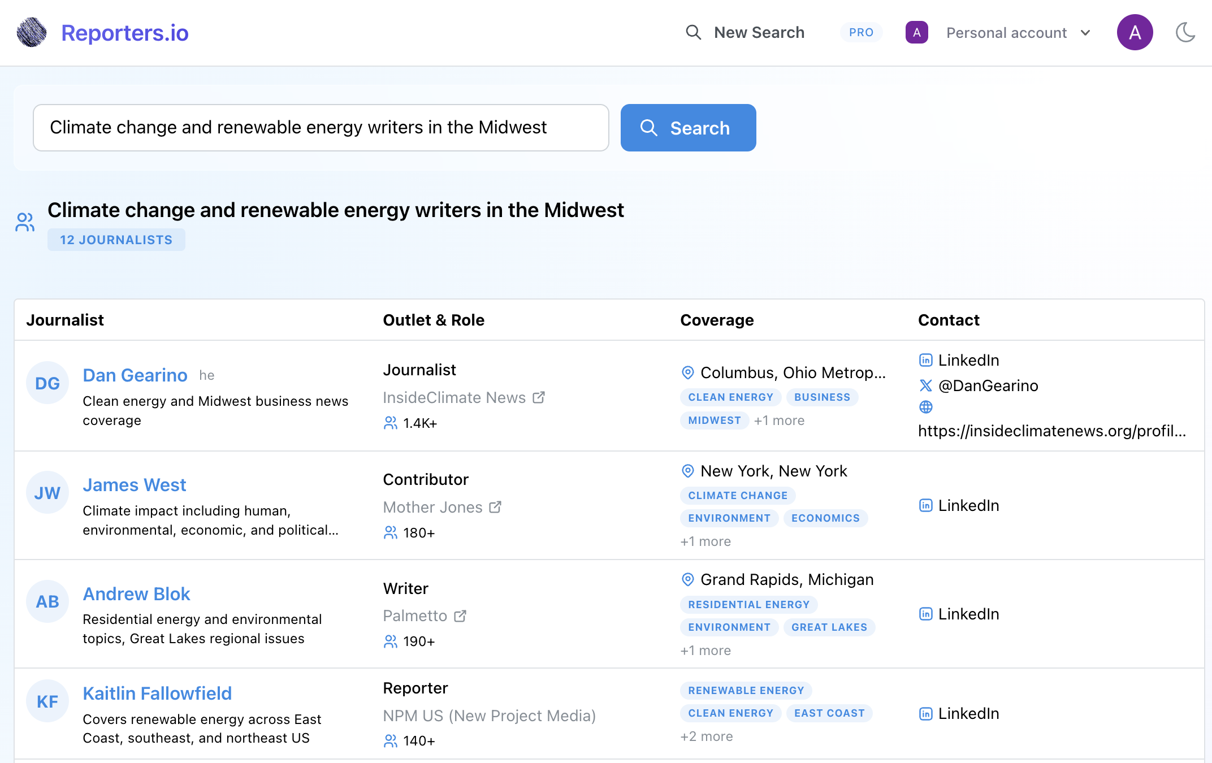The width and height of the screenshot is (1212, 763).
Task: Click the followers icon beside 190+
Action: [x=390, y=641]
